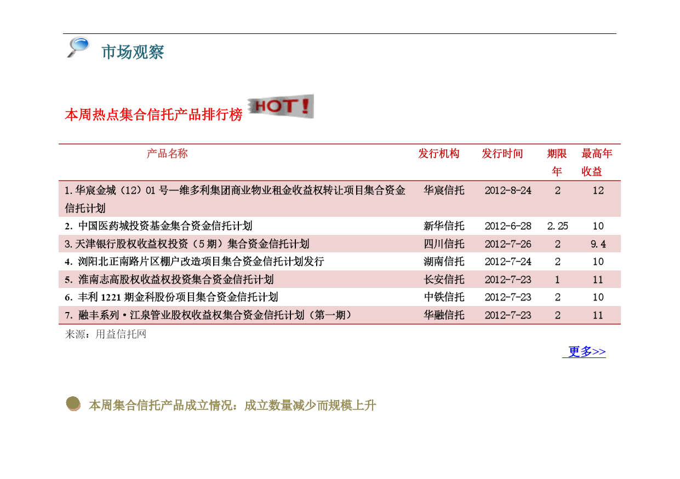
Task: Click the 期限年 column header
Action: click(x=557, y=163)
